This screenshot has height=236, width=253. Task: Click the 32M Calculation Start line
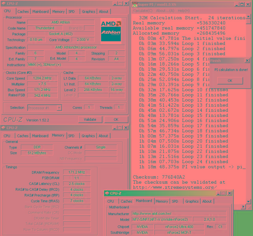tap(192, 18)
